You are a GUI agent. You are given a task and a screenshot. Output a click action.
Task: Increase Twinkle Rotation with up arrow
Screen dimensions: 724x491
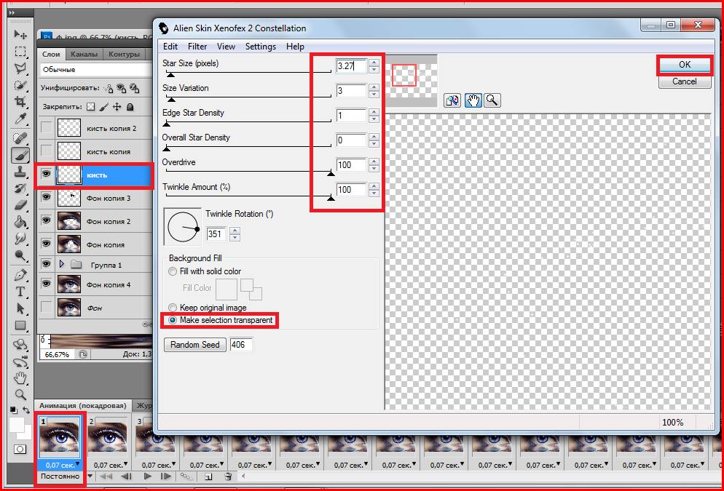(x=235, y=231)
